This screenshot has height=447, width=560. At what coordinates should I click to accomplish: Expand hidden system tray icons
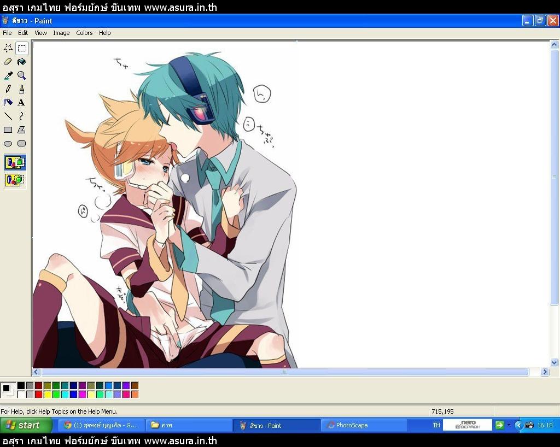click(x=519, y=425)
